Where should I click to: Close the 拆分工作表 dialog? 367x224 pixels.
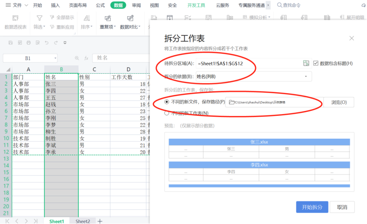(x=352, y=38)
